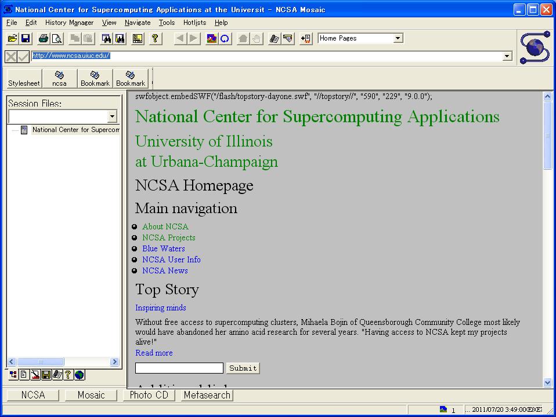556x417 pixels.
Task: Select the National Center for Supercomputing session entry
Action: click(75, 130)
